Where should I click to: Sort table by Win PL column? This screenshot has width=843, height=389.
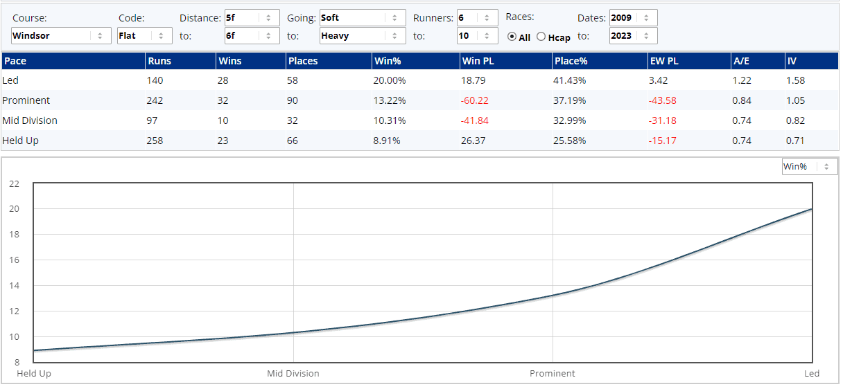click(x=476, y=61)
